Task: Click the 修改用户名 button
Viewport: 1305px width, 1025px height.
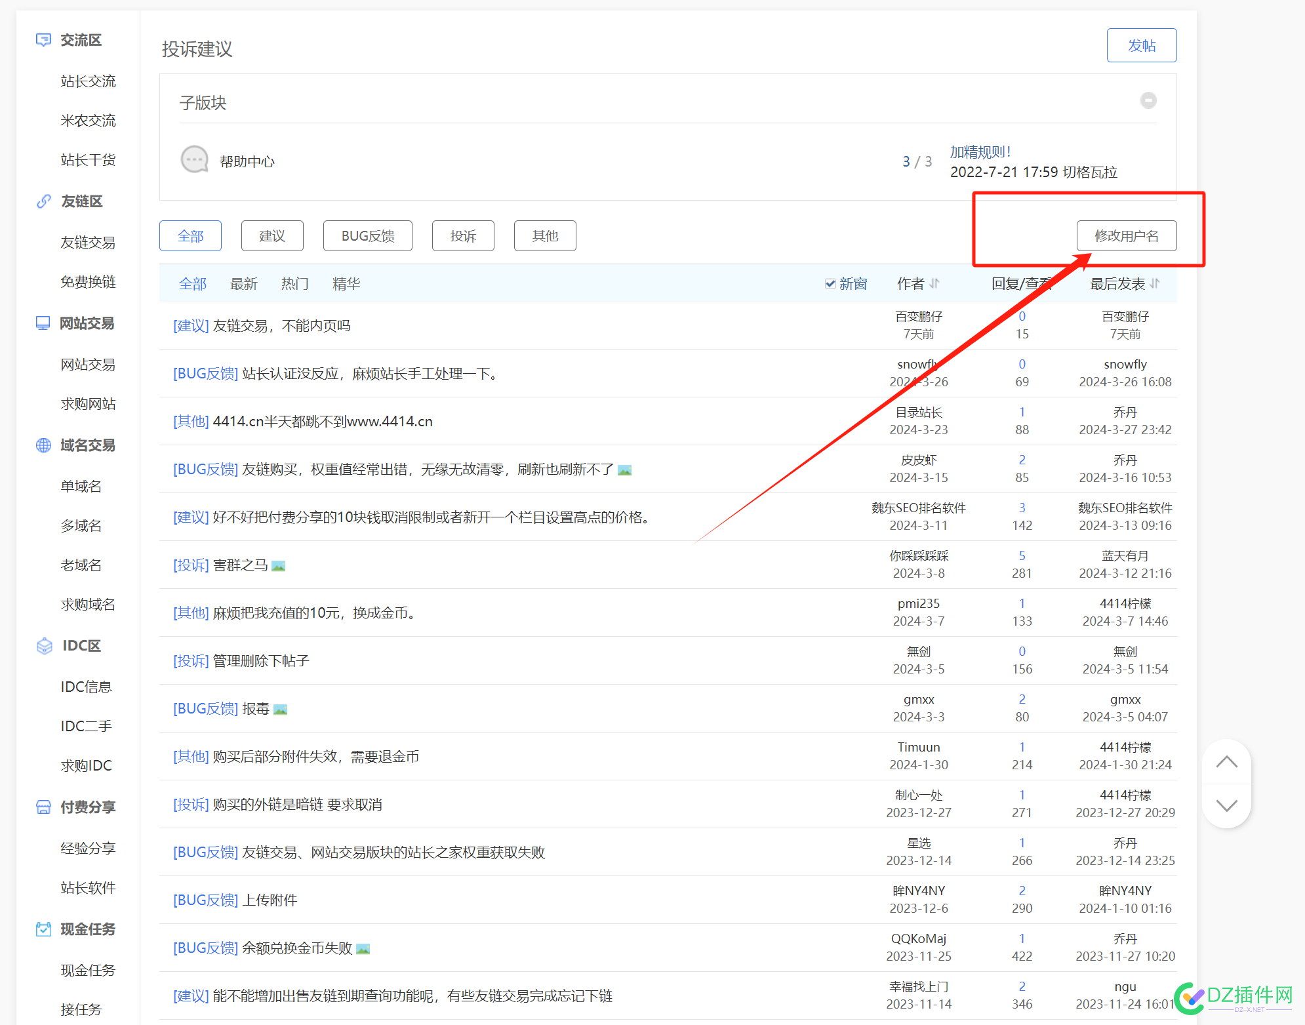Action: 1127,236
